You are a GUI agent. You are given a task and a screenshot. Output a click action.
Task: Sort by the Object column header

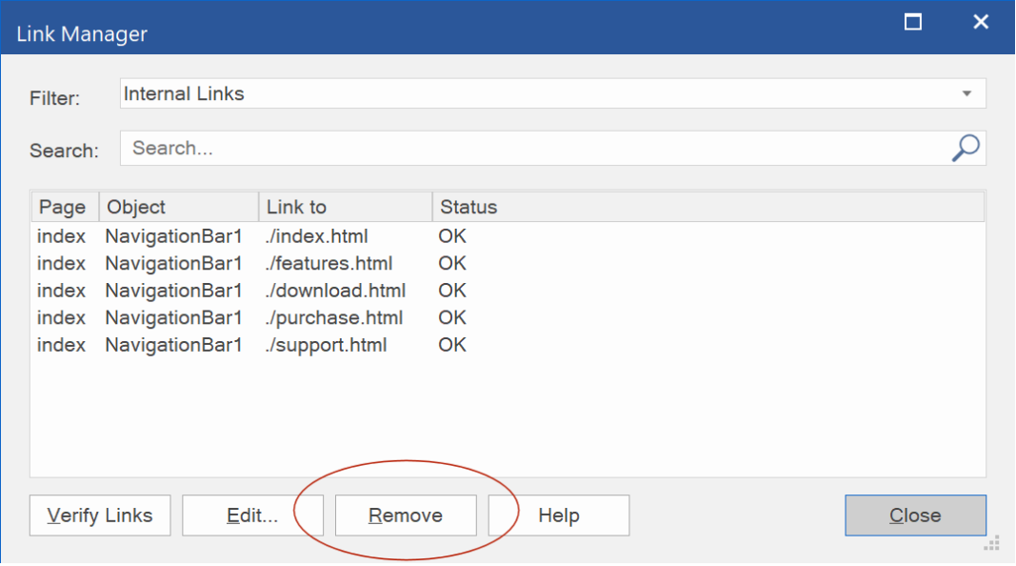coord(179,207)
